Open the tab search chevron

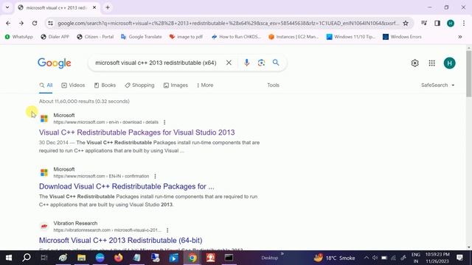[7, 7]
